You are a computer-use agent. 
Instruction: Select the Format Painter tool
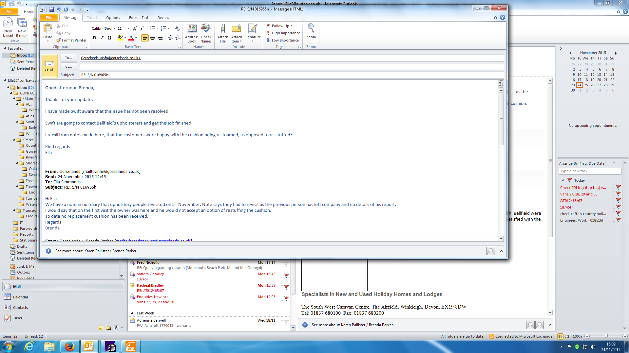pyautogui.click(x=71, y=40)
